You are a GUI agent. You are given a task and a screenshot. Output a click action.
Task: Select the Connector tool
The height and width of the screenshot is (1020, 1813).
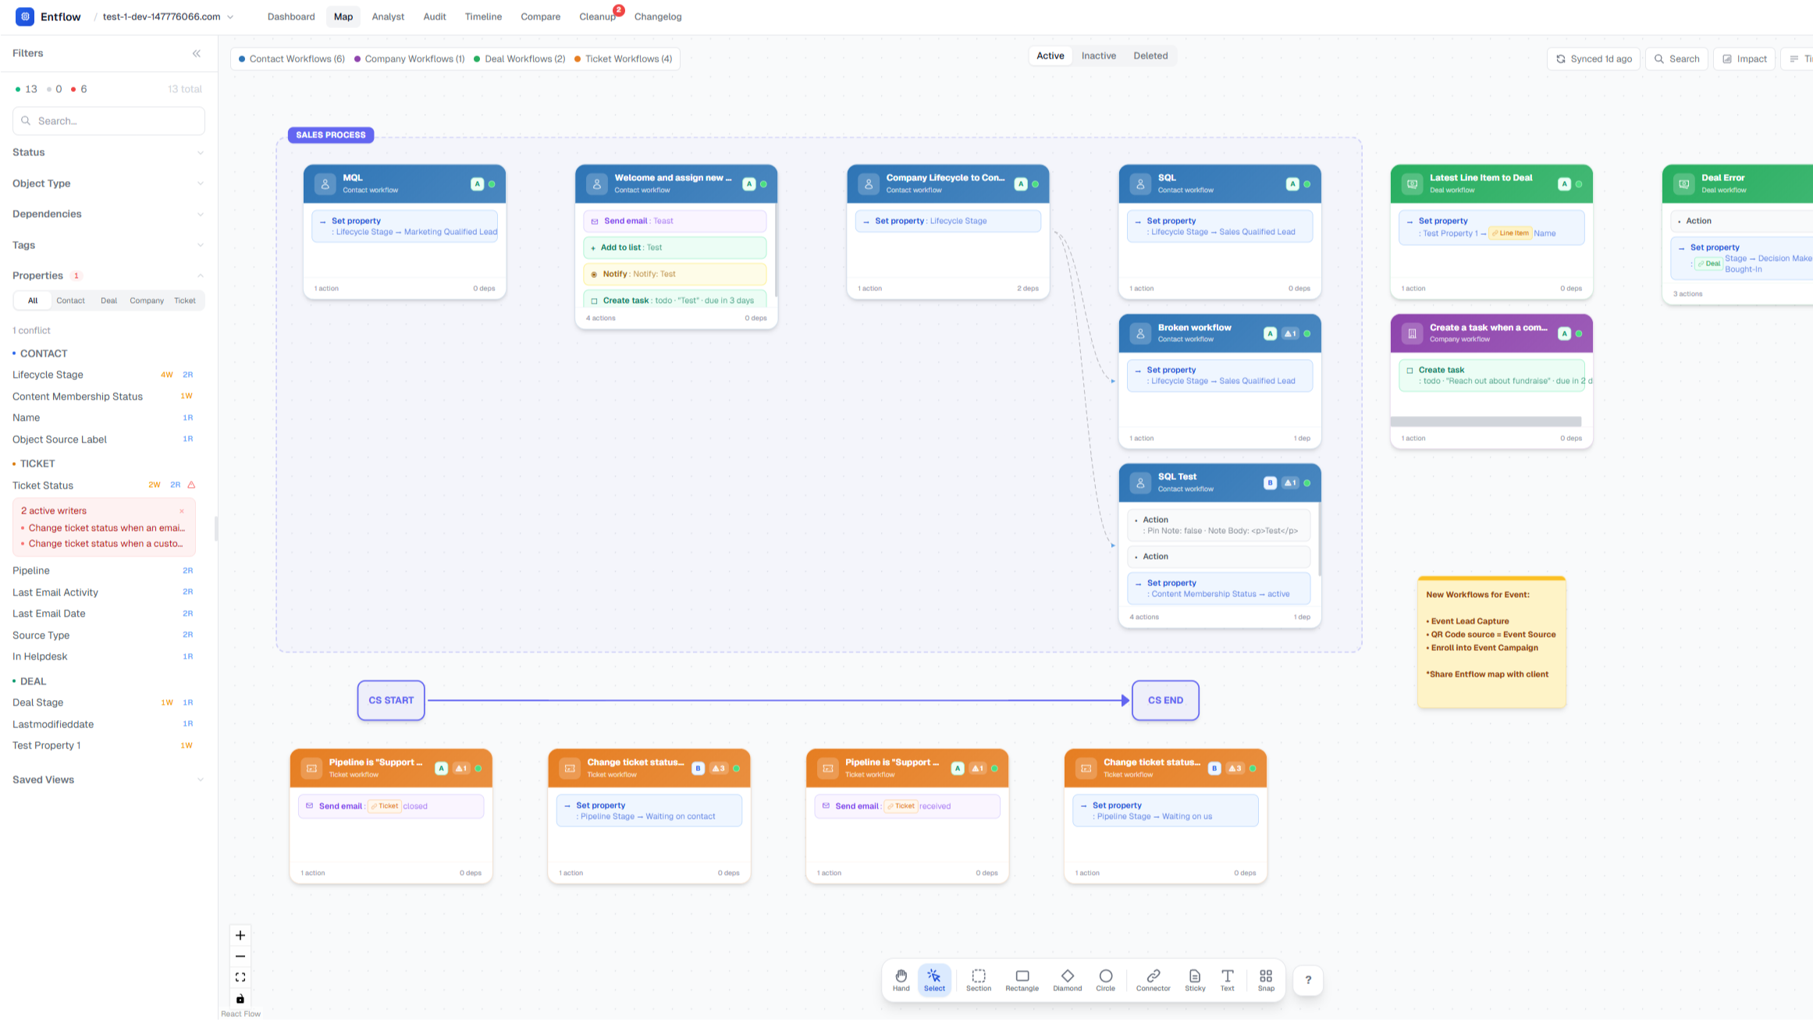click(x=1153, y=979)
